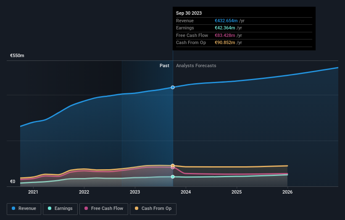Click the Revenue row label in tooltip
Image resolution: width=345 pixels, height=220 pixels.
[x=185, y=21]
